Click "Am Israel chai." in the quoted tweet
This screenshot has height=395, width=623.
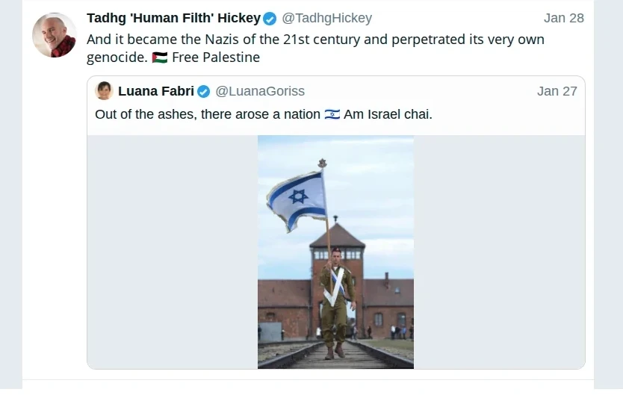pos(388,114)
